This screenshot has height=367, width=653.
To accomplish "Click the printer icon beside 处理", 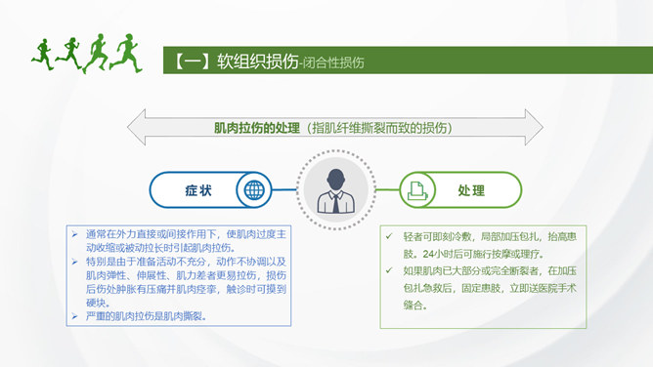I will point(417,190).
